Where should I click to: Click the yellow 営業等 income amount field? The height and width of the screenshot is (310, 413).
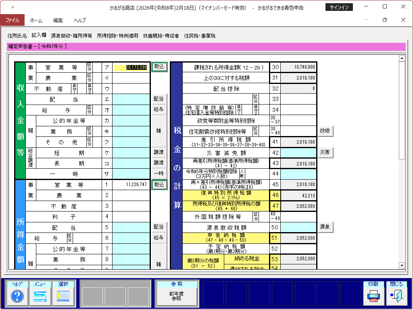(131, 67)
